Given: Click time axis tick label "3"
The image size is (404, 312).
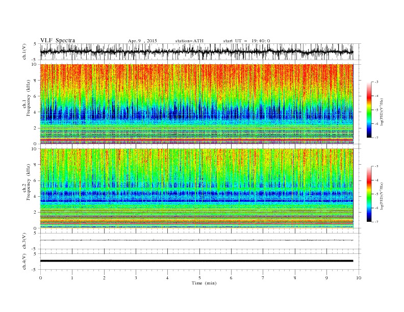Looking at the screenshot, I should click(136, 278).
